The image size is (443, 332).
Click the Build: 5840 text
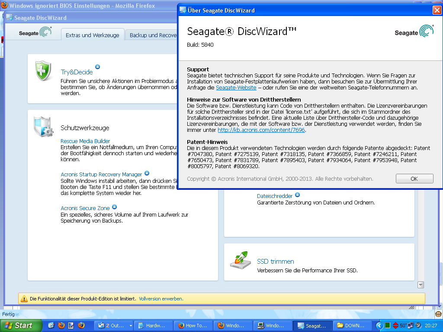pos(200,45)
